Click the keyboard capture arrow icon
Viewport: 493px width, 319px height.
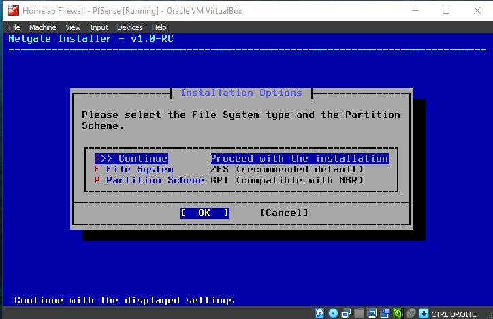424,314
